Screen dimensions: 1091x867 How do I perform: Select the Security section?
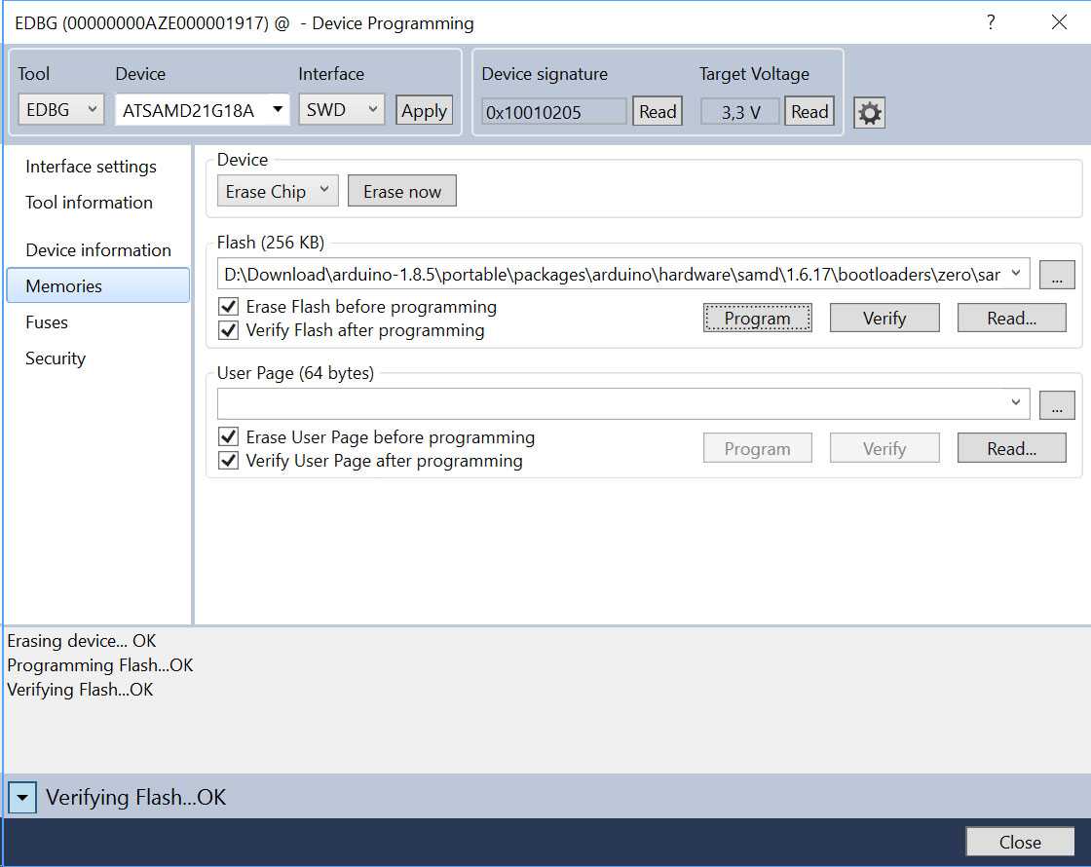tap(56, 358)
